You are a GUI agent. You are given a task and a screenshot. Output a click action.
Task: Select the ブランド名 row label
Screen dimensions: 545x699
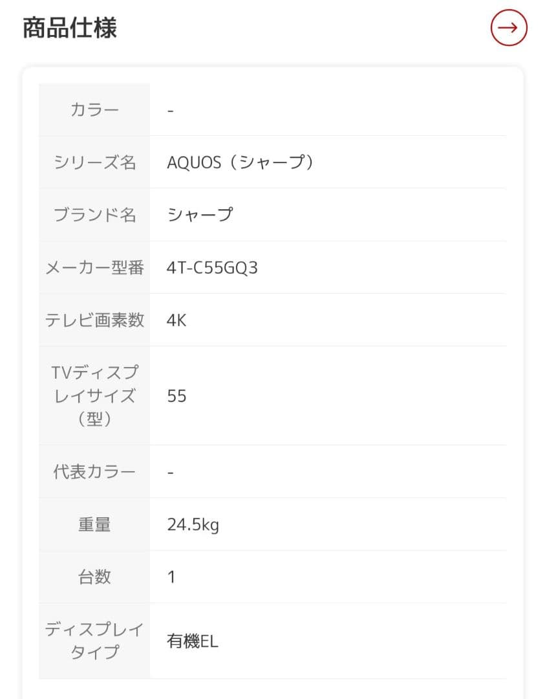(95, 215)
